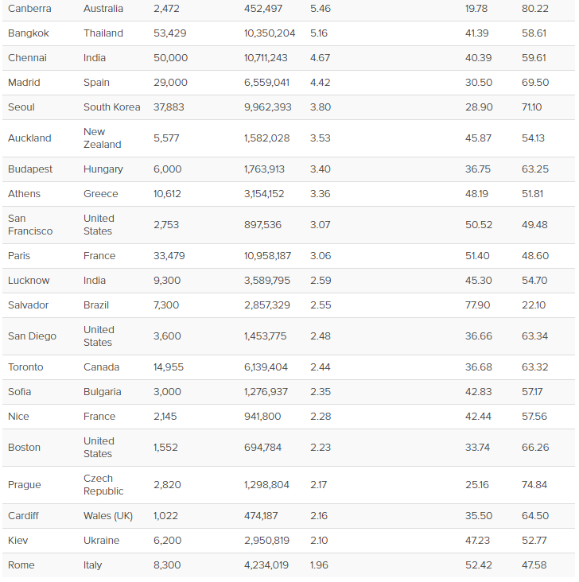Click the San Francisco city cell
579x582 pixels.
click(x=30, y=224)
